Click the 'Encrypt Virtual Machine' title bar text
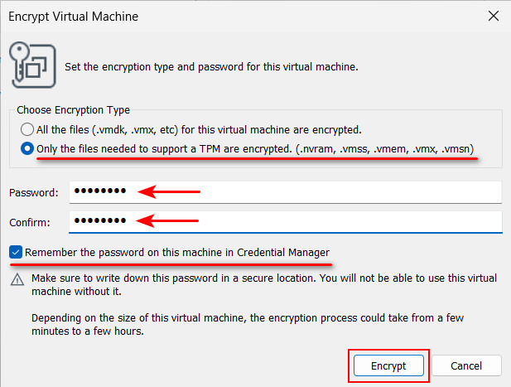 [74, 17]
